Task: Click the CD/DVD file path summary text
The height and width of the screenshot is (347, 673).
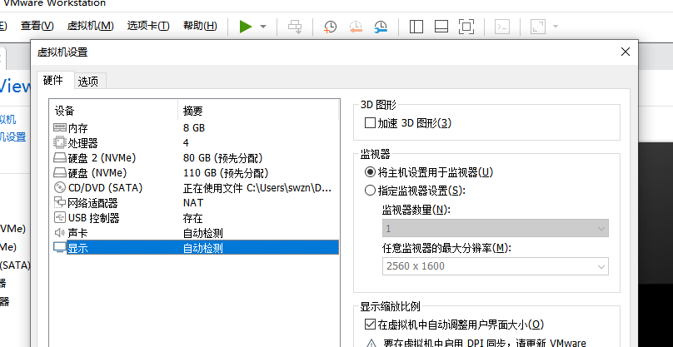Action: coord(257,188)
